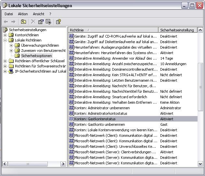
Task: Sort by the Sicherheitseinstellung column header
Action: [178, 30]
